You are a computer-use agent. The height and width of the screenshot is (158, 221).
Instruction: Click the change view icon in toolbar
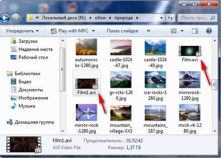173,31
